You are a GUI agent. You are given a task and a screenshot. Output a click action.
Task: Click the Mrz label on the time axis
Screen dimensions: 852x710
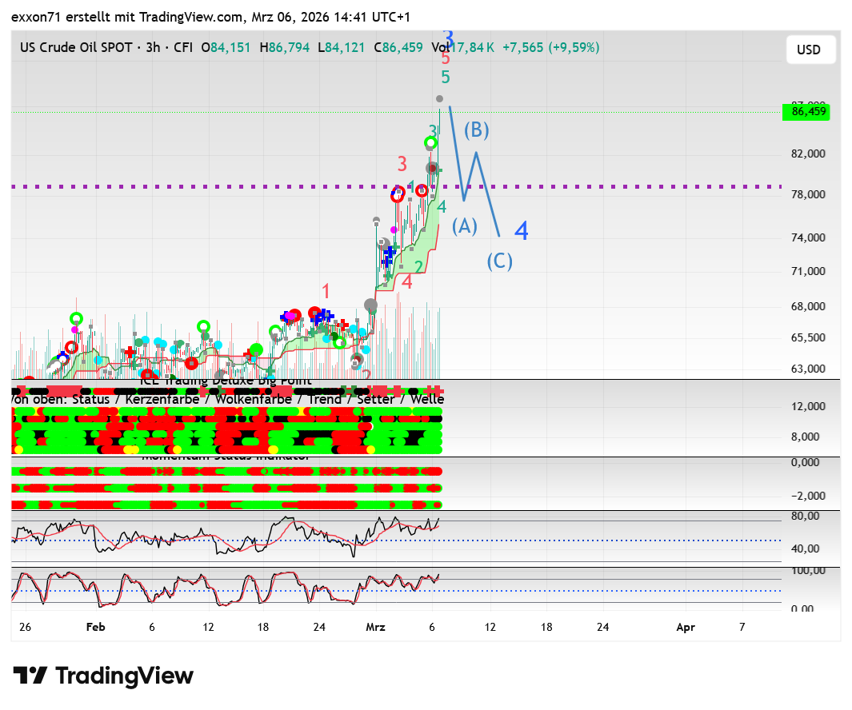click(x=375, y=628)
